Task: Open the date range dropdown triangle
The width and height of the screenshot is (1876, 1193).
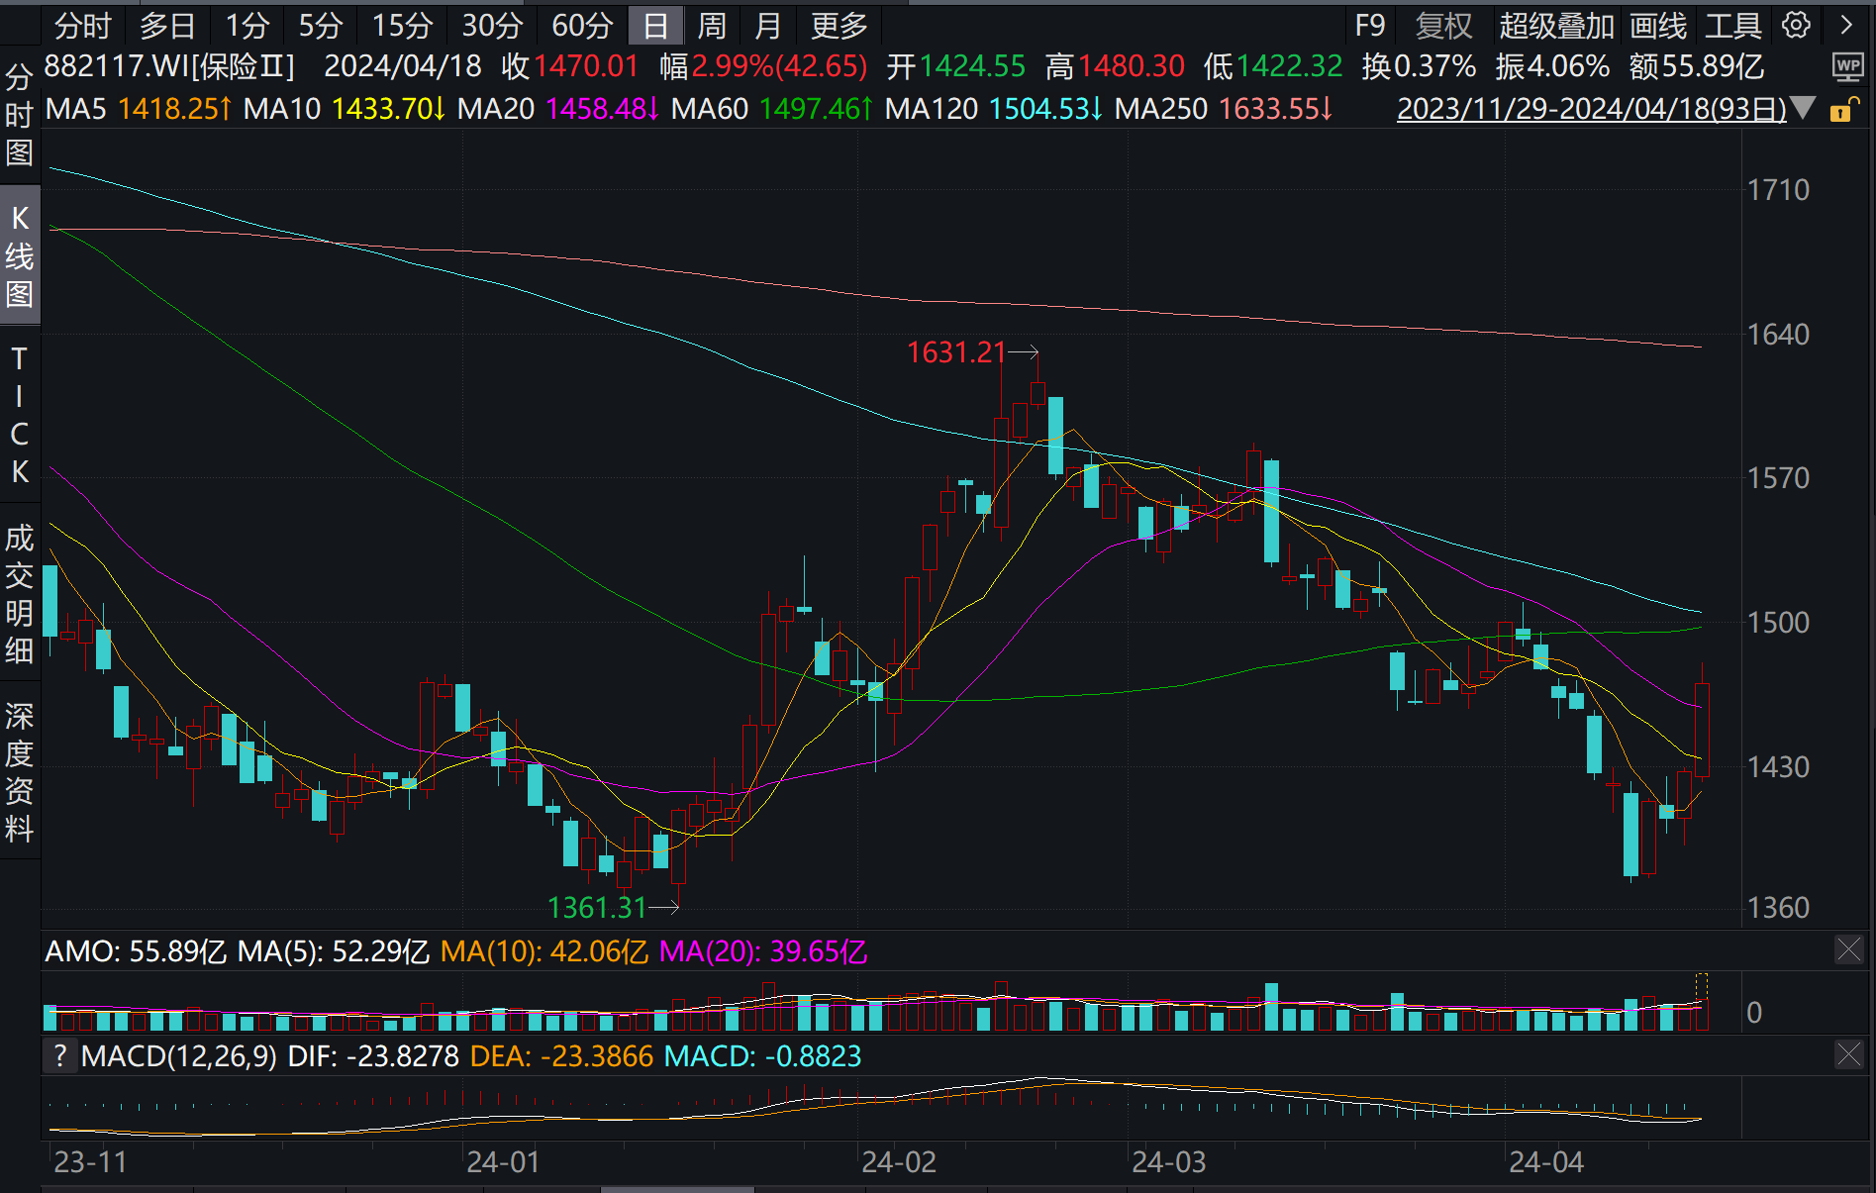Action: click(1803, 108)
